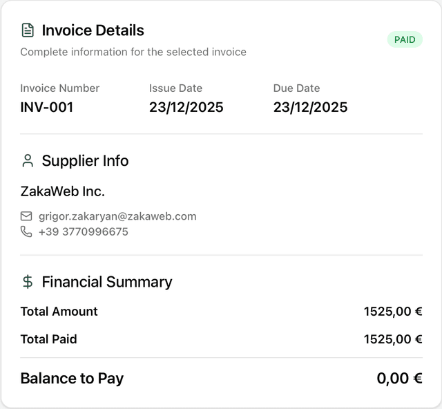
Task: Click the Supplier Info section heading
Action: [85, 161]
